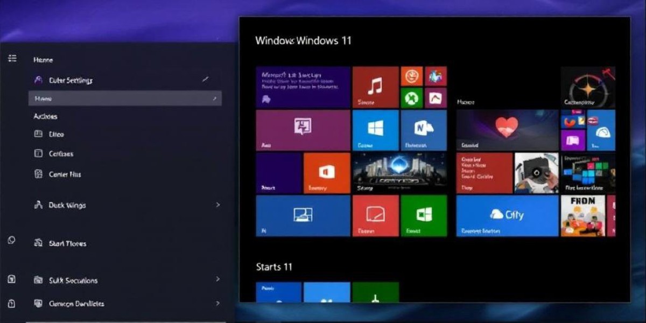Image resolution: width=646 pixels, height=323 pixels.
Task: Open the small magenta tile below the Firefox icon
Action: [x=573, y=141]
